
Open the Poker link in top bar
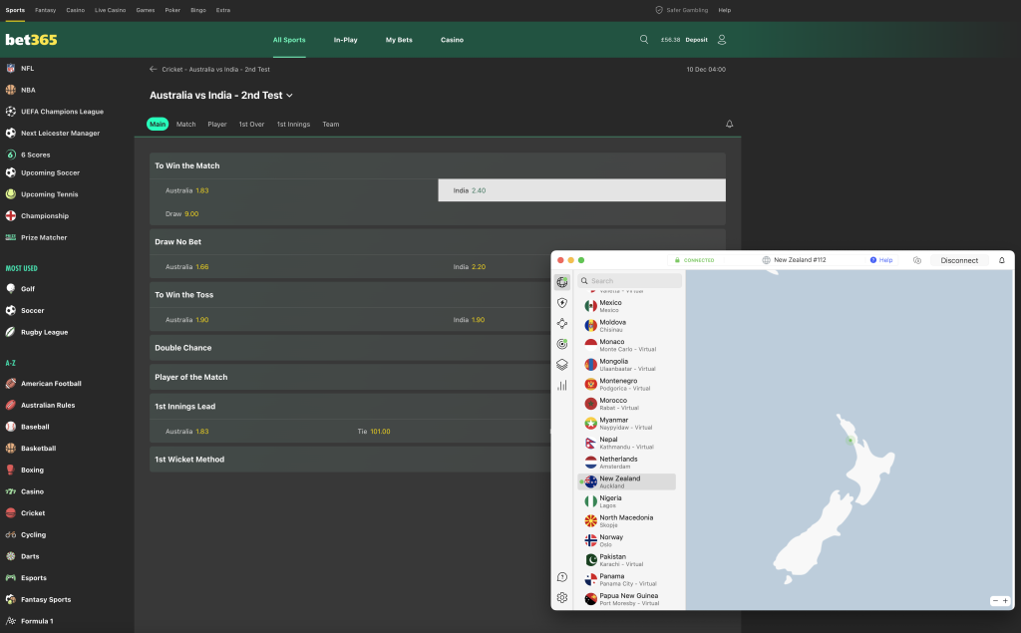pyautogui.click(x=172, y=10)
